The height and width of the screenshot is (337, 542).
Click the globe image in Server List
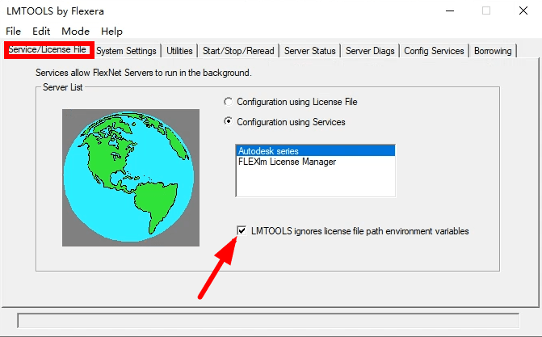(x=131, y=178)
